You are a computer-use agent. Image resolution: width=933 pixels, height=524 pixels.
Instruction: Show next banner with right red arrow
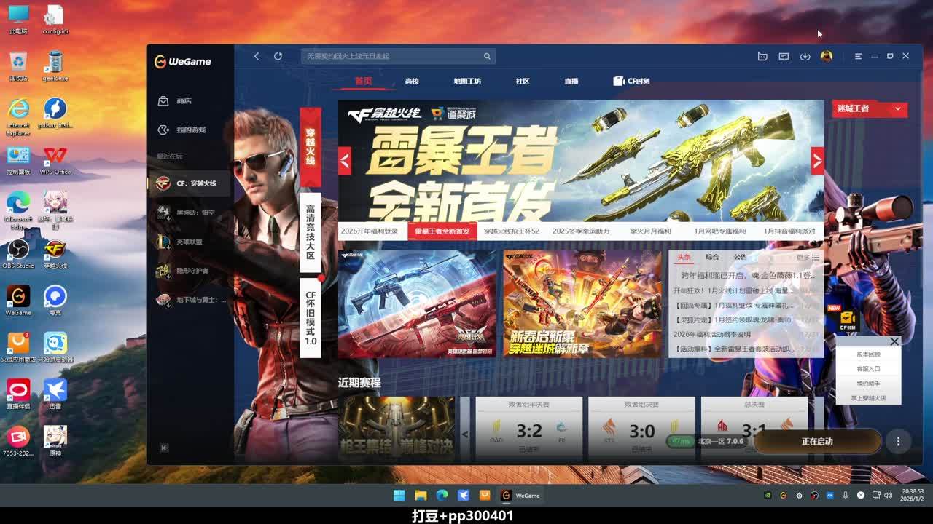(x=817, y=161)
